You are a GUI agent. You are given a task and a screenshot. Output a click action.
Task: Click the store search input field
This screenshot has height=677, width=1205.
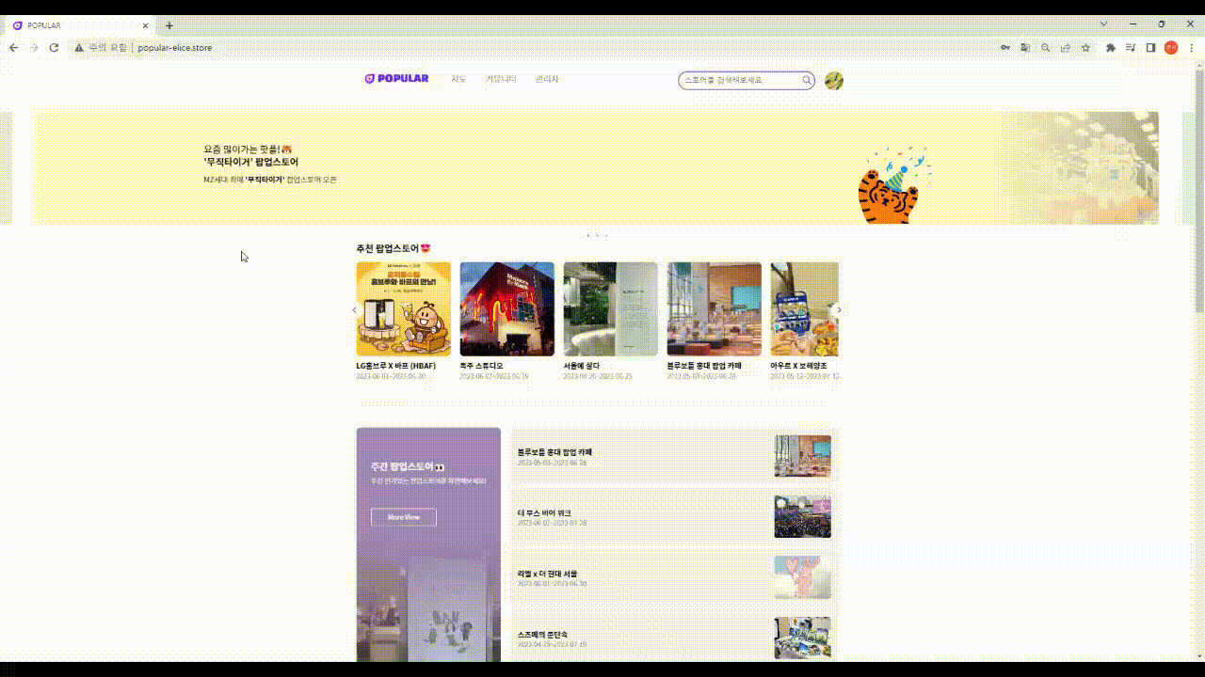click(739, 81)
